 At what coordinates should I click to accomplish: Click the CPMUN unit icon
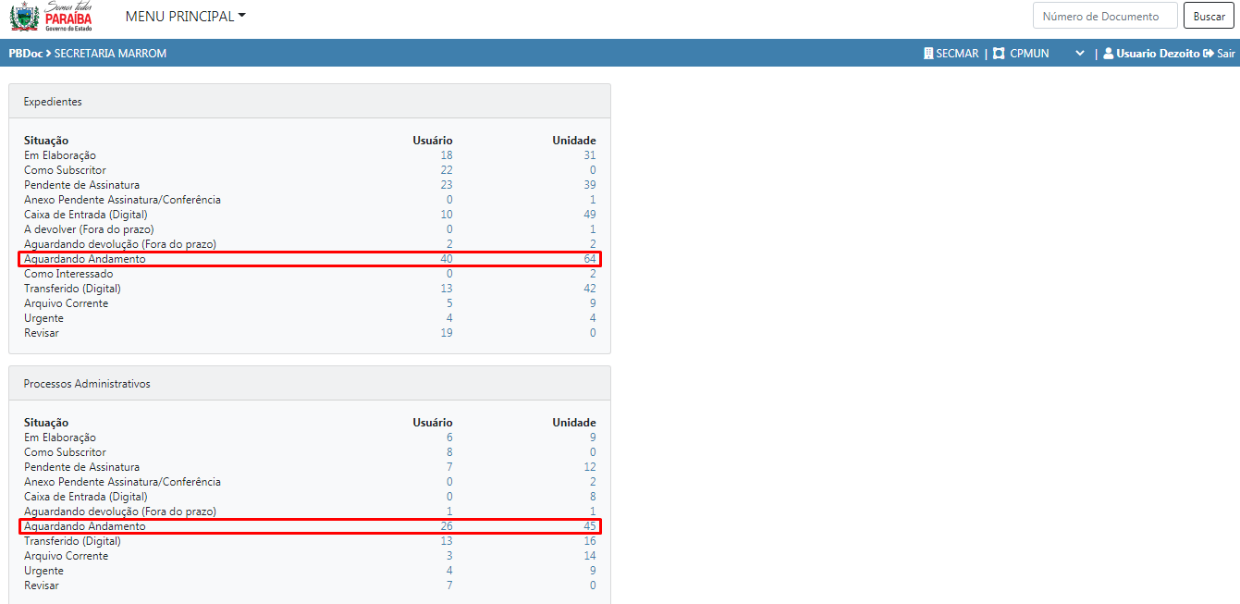[x=999, y=54]
